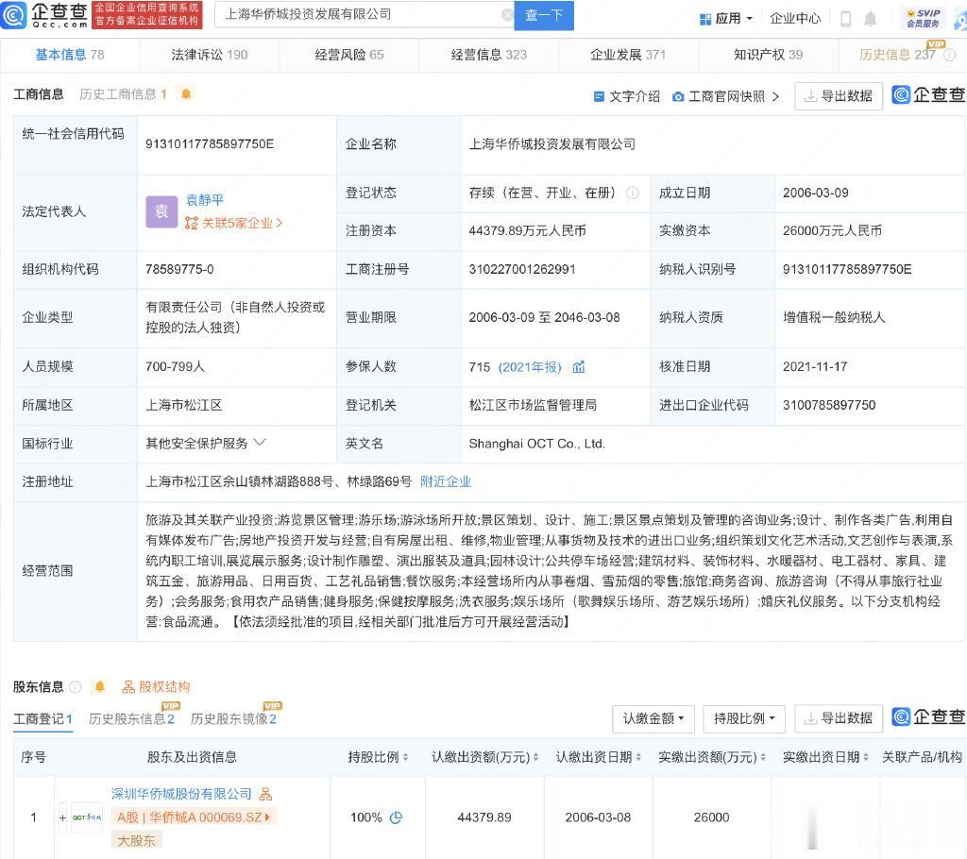Open legal representative 袁静平 profile
This screenshot has height=859, width=967.
(x=205, y=200)
